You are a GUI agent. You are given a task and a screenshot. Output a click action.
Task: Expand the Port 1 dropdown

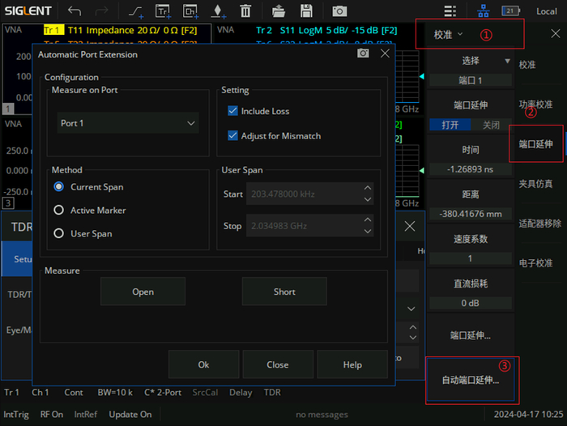128,123
